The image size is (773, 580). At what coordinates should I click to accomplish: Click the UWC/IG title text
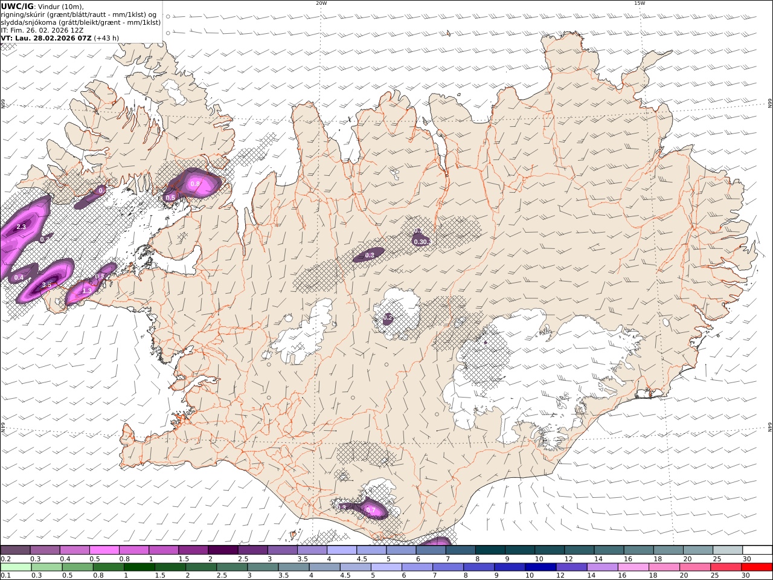pos(17,7)
